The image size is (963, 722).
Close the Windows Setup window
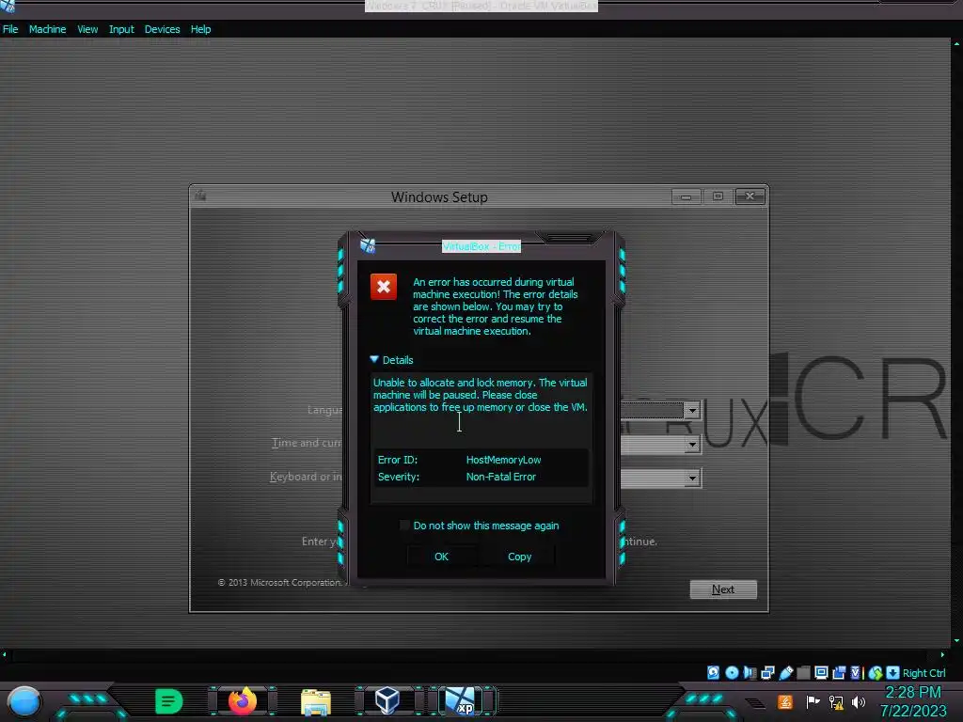[x=750, y=196]
